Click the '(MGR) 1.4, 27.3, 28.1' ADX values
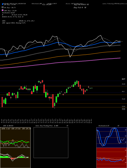The width and height of the screenshot is (127, 168). click(26, 21)
